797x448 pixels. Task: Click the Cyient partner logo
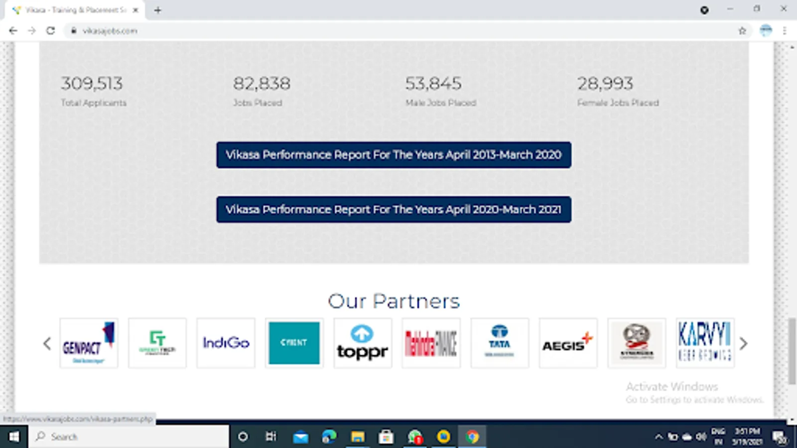(x=294, y=343)
